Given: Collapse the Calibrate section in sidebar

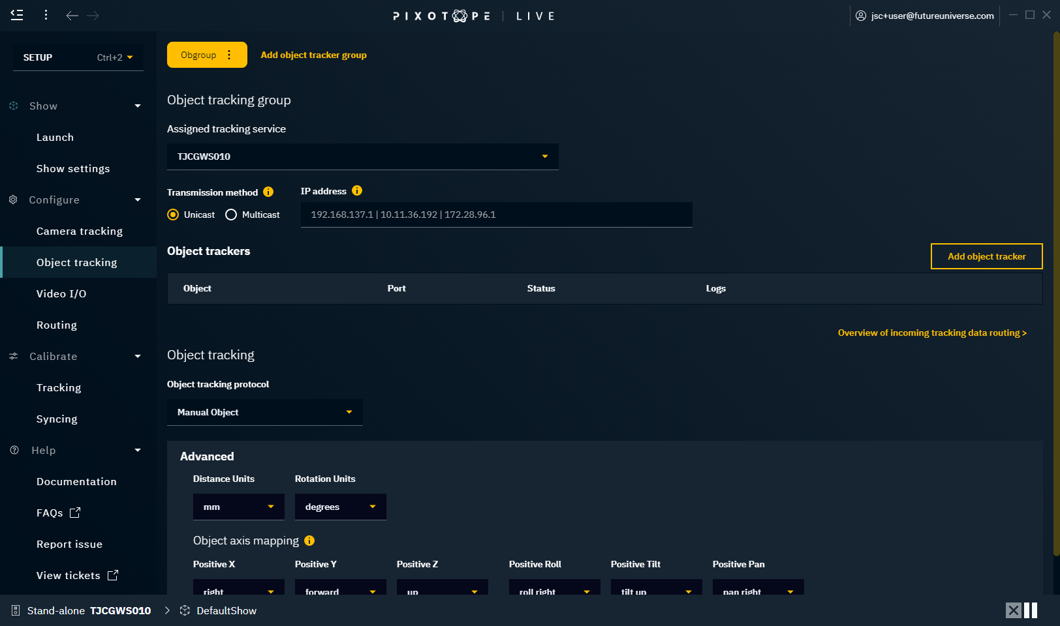Looking at the screenshot, I should coord(138,356).
